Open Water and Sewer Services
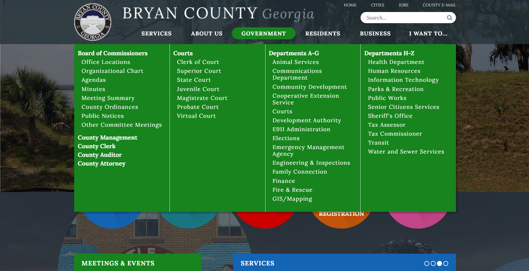 (406, 152)
